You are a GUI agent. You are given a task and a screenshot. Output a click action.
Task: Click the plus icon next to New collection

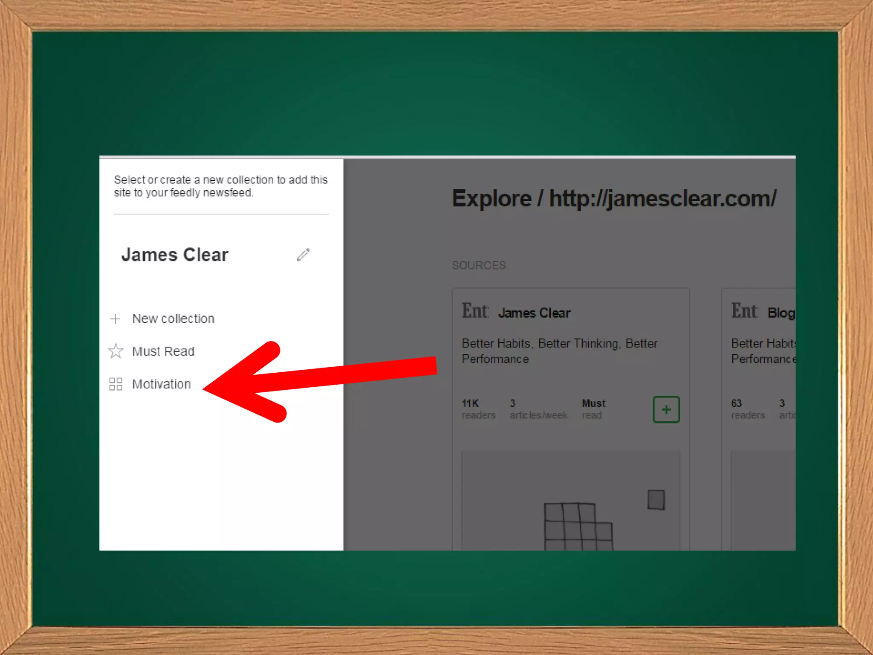pos(115,319)
